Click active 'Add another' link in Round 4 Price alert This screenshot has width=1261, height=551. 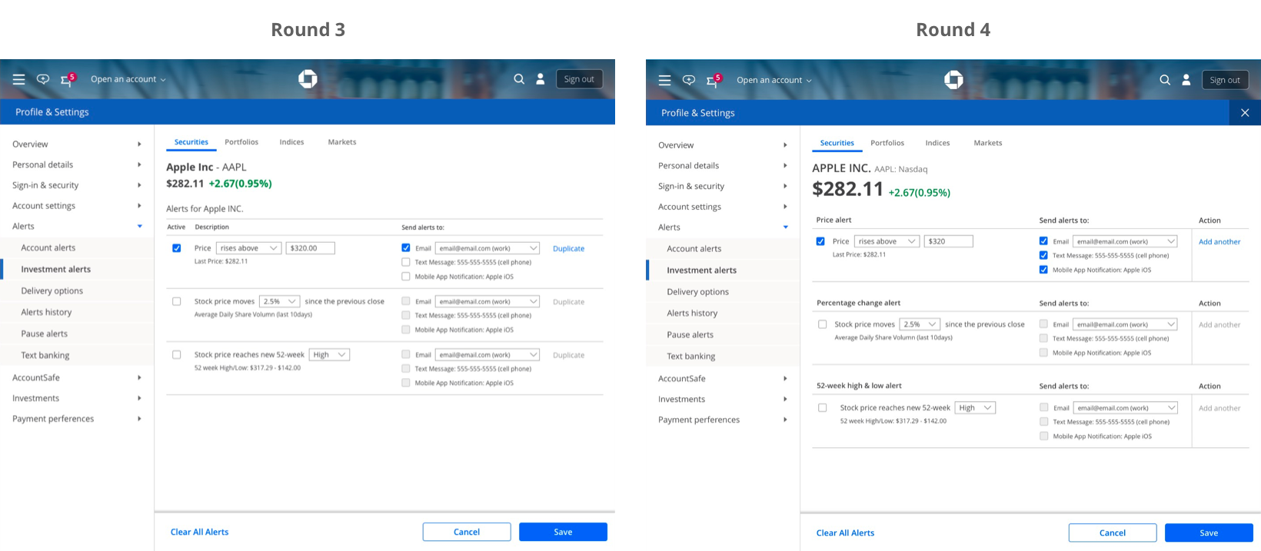(x=1219, y=241)
